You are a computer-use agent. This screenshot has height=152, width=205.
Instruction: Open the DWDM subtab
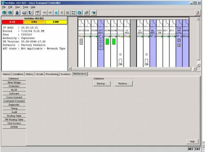point(14,127)
